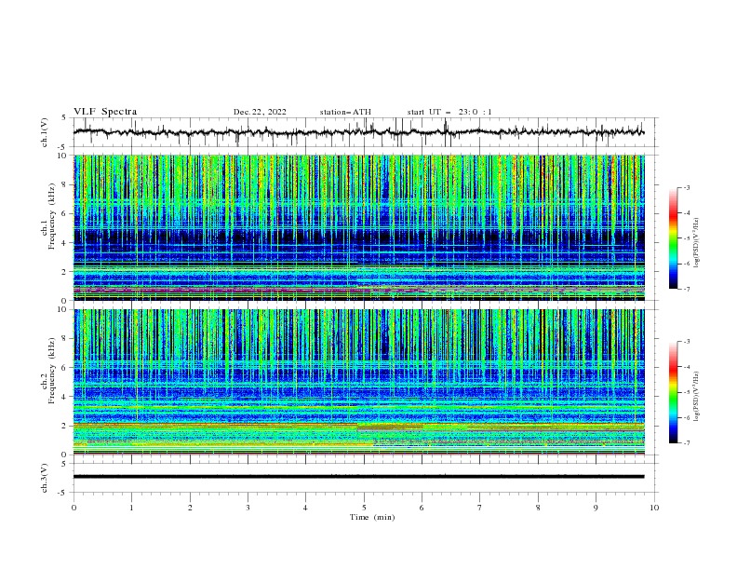Click the "Time (min)" x-axis label

(372, 517)
